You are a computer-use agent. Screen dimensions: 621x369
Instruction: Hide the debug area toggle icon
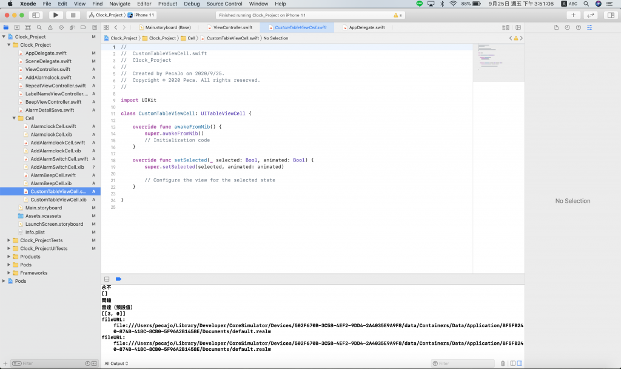[x=107, y=279]
